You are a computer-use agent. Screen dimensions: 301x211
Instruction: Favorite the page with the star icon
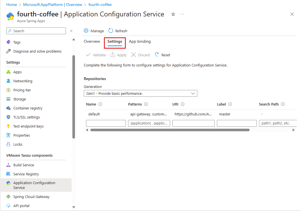point(173,14)
